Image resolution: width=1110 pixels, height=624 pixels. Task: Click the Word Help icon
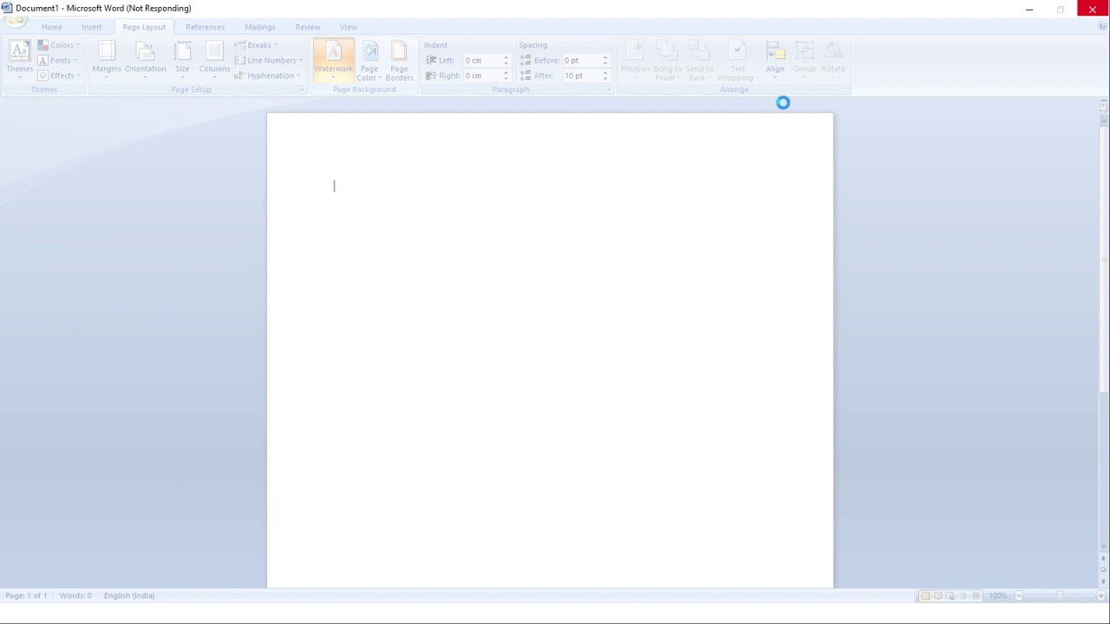point(1103,27)
